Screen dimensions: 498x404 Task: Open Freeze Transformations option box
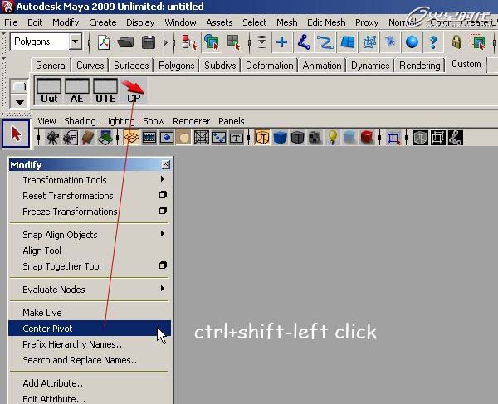pos(163,210)
